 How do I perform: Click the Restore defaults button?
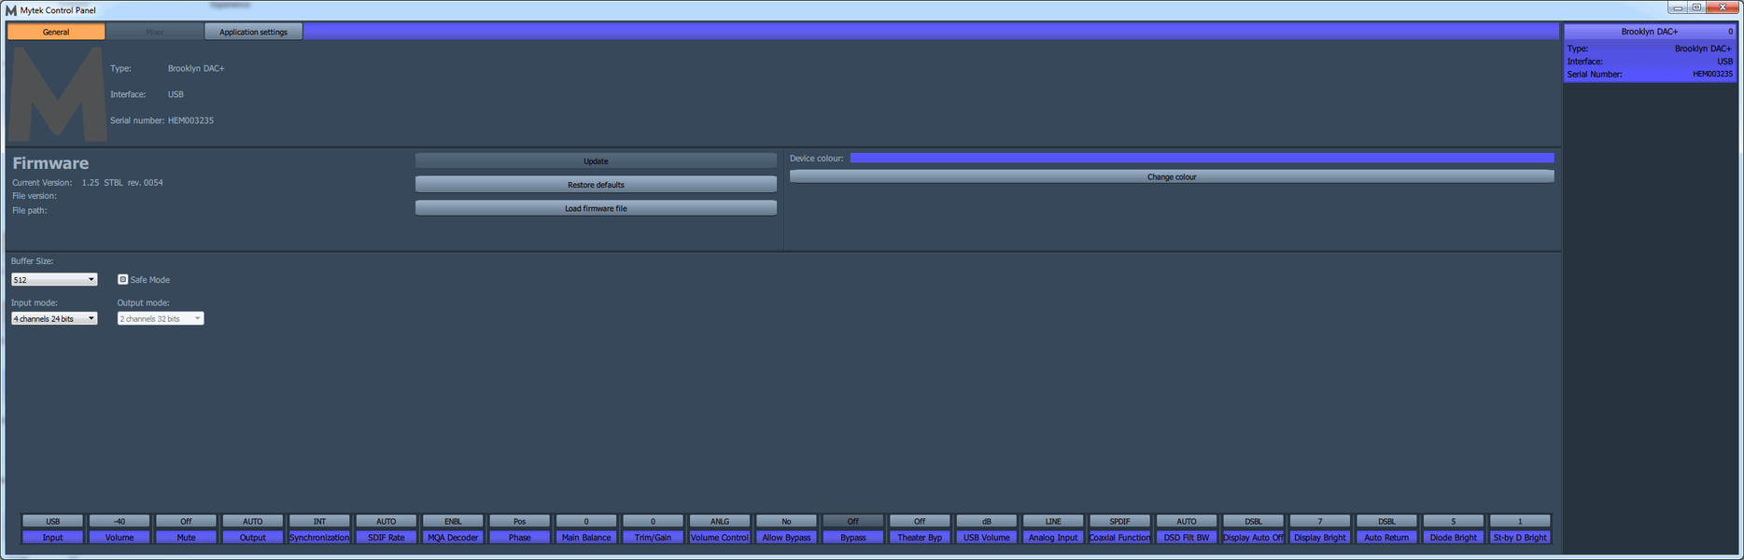point(596,185)
